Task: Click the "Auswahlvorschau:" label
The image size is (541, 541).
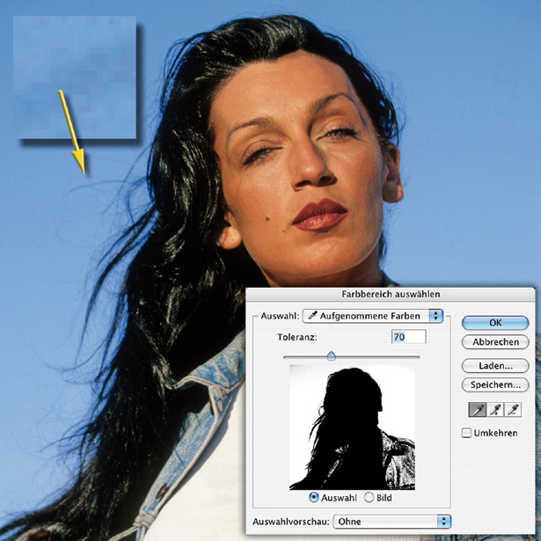Action: (291, 522)
